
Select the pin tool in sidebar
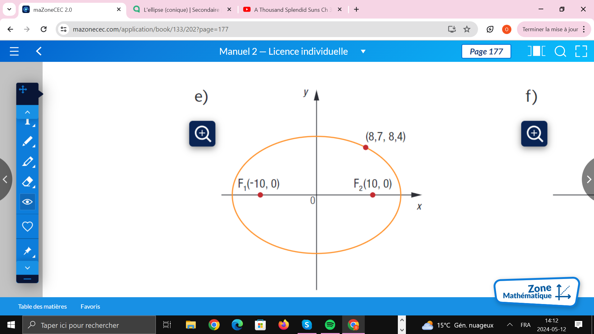(27, 251)
